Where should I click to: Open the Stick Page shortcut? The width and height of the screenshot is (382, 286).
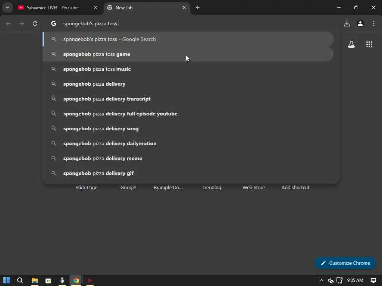tap(87, 188)
